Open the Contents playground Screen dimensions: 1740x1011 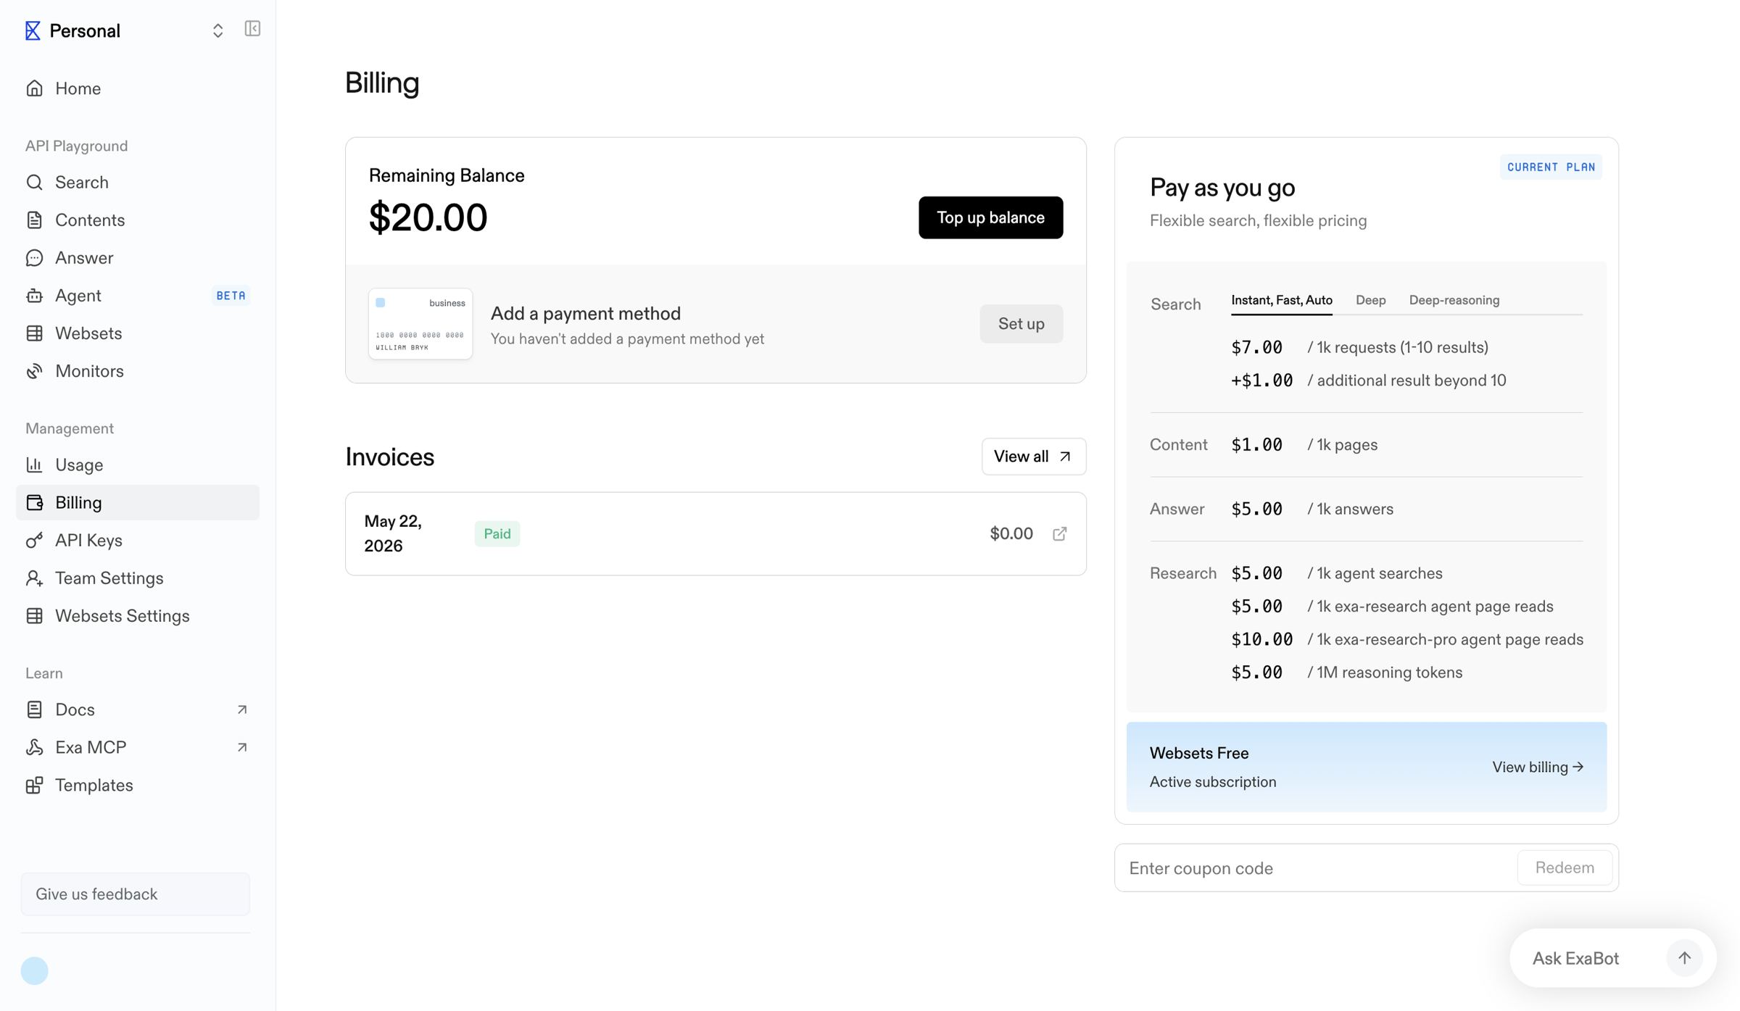138,220
